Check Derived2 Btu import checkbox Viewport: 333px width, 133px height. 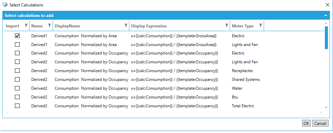tap(17, 97)
